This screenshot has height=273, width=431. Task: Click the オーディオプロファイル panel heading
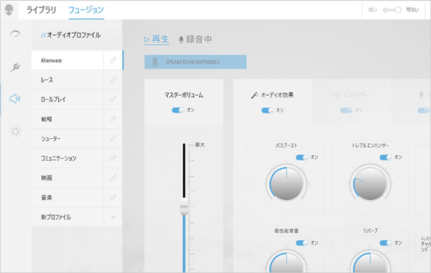click(71, 35)
